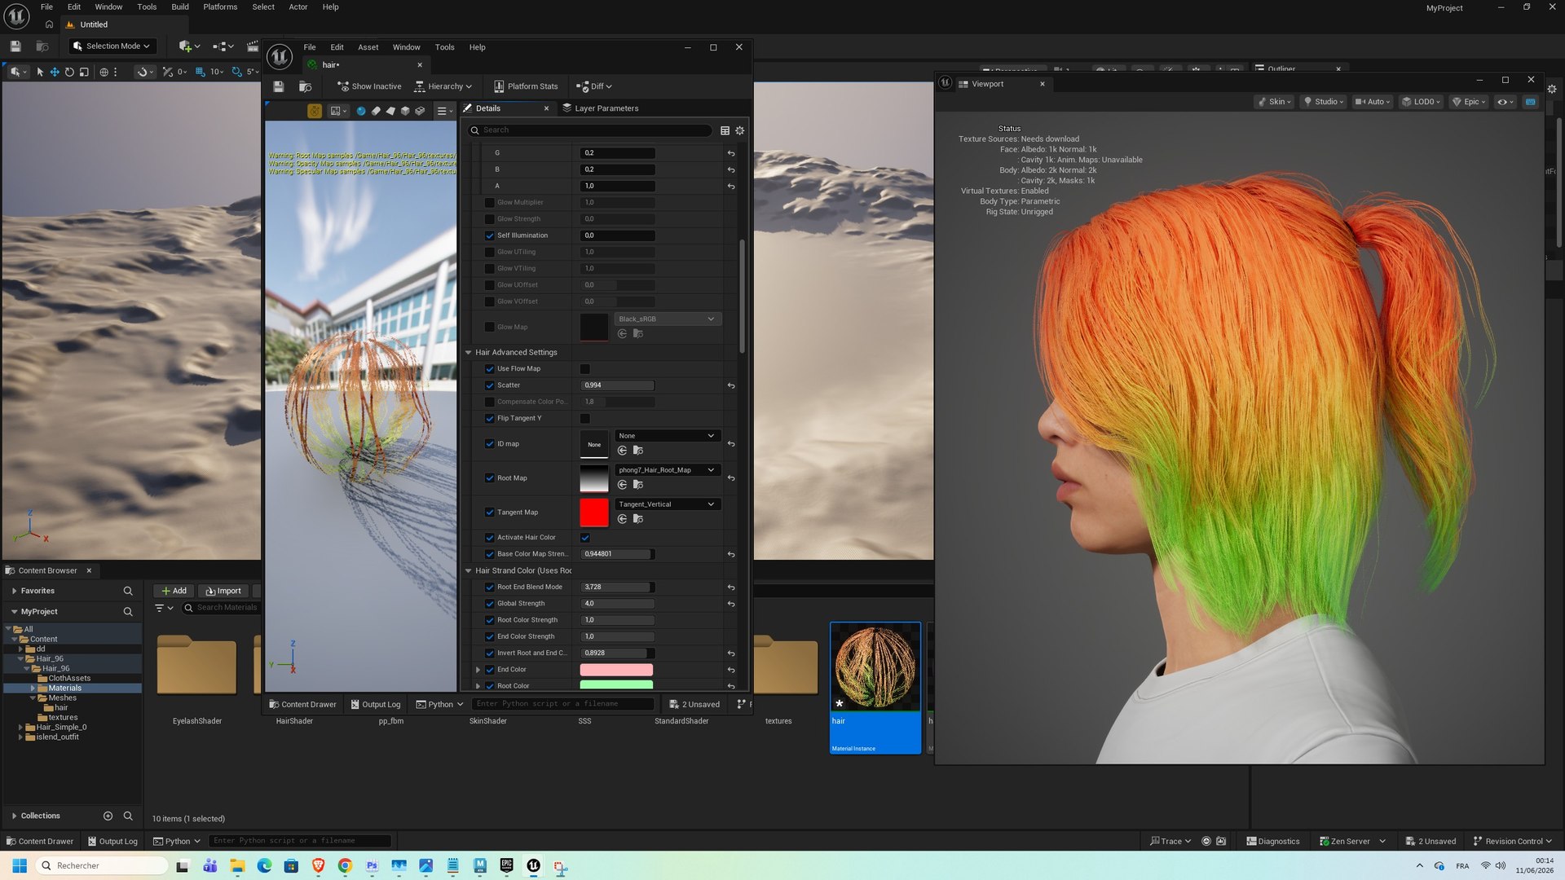Open the Platforms menu in the main window
This screenshot has width=1565, height=880.
220,7
